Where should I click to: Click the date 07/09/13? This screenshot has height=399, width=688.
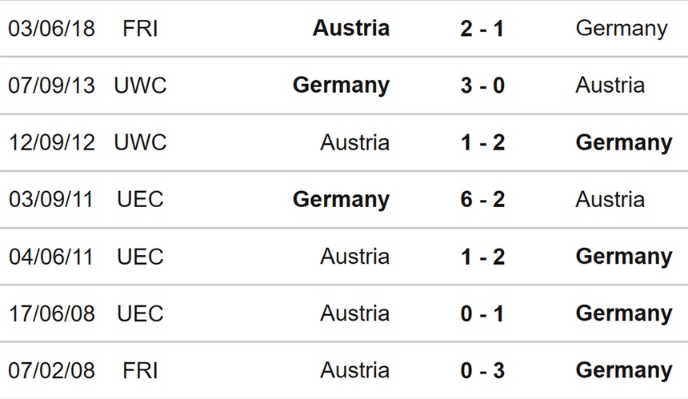click(51, 85)
